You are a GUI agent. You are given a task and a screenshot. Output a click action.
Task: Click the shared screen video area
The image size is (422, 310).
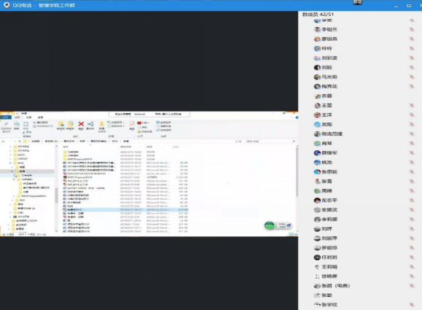click(x=149, y=174)
